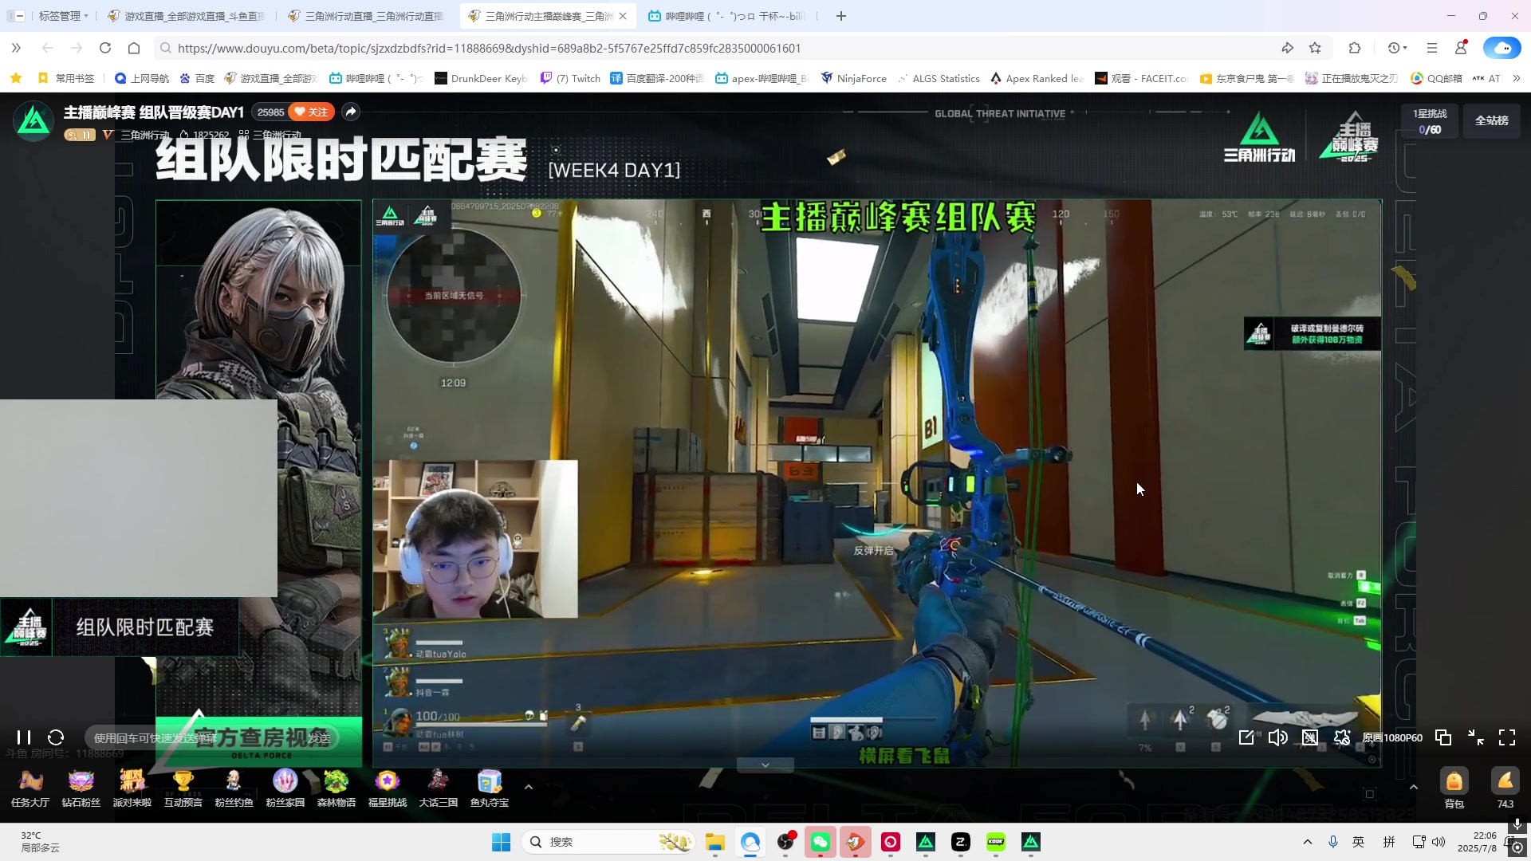
Task: Open the 常用书签 bookmarks folder
Action: pyautogui.click(x=66, y=78)
